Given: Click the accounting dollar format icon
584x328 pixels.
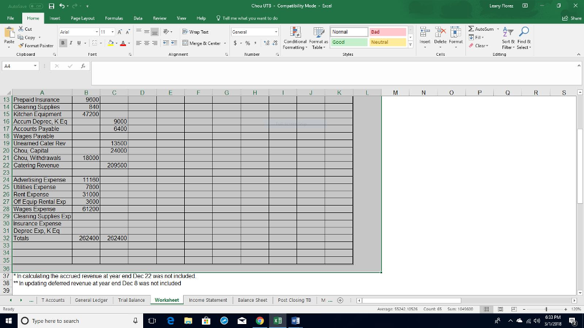Looking at the screenshot, I should point(235,43).
